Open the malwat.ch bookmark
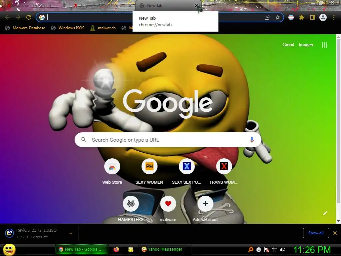The height and width of the screenshot is (256, 341). pyautogui.click(x=103, y=28)
